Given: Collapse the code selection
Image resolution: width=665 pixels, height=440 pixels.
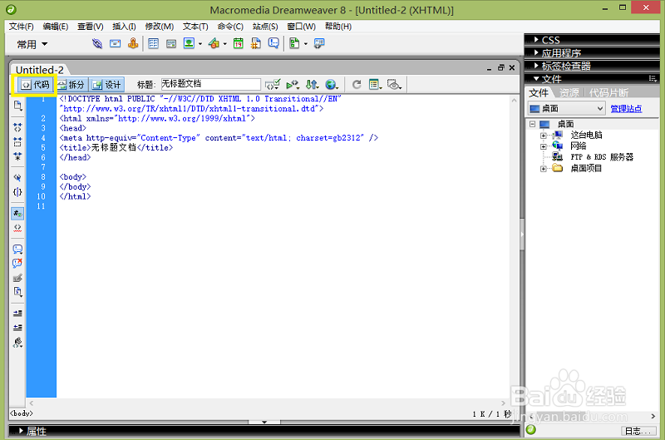Looking at the screenshot, I should pos(17,141).
